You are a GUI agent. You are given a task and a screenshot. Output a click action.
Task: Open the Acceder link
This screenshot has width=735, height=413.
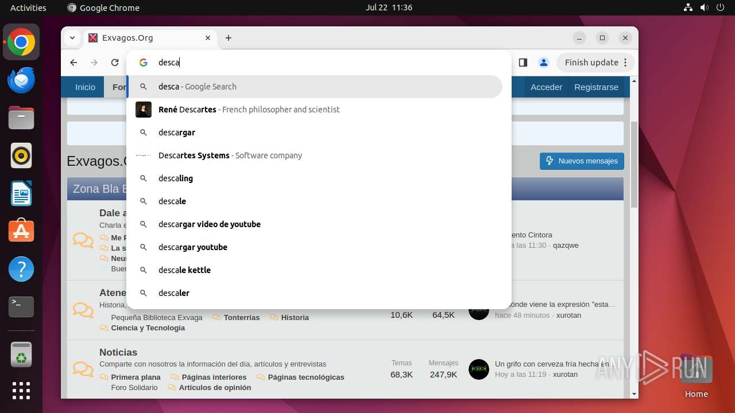[x=546, y=87]
